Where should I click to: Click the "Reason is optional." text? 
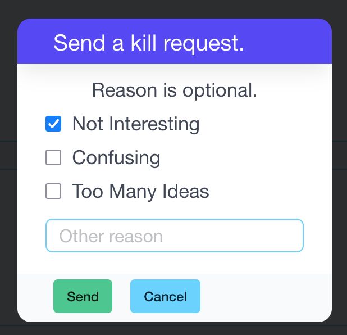(x=174, y=90)
